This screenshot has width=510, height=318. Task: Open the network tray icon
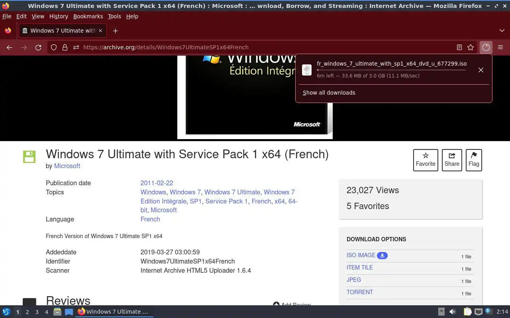(478, 312)
